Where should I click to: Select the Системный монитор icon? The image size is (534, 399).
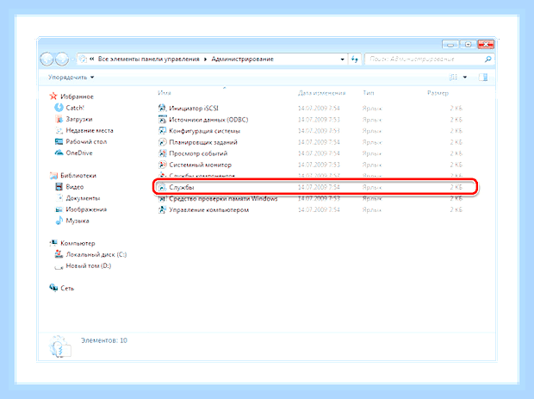pos(163,165)
